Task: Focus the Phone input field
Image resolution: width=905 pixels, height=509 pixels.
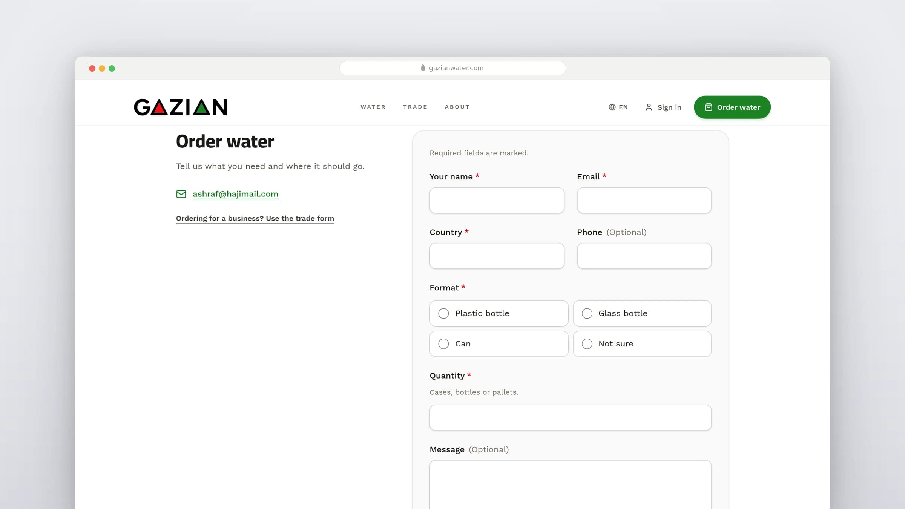Action: tap(644, 256)
